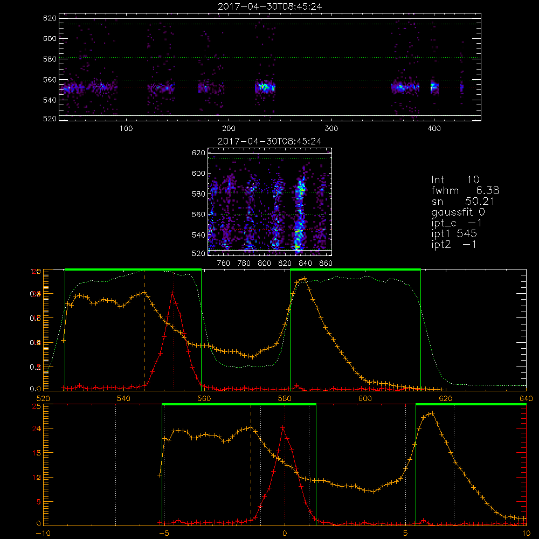Click the timestamp title above the middle zoom plot
539x539 pixels.
tap(270, 141)
